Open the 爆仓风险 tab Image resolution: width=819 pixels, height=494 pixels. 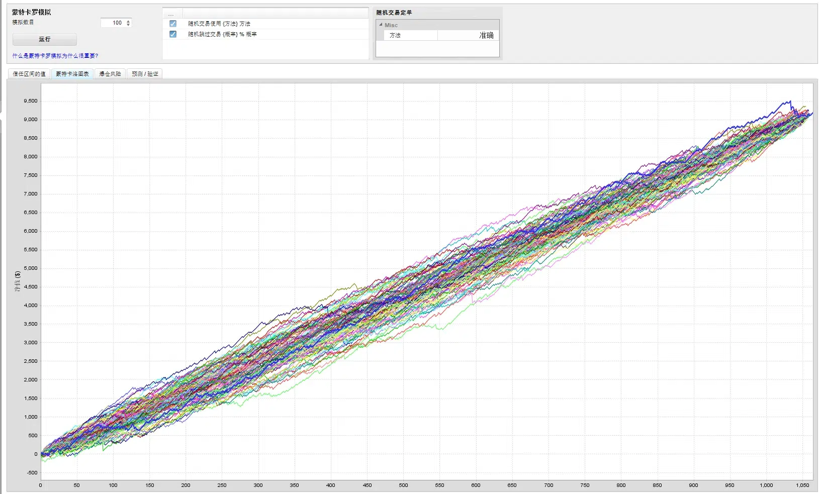pyautogui.click(x=110, y=74)
